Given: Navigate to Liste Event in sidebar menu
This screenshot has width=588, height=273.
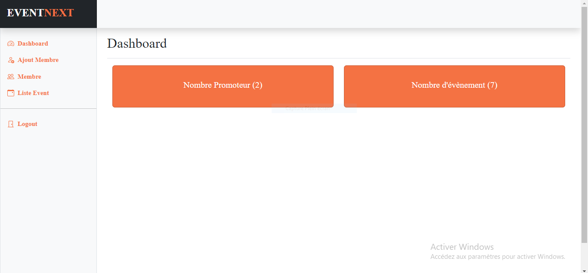Looking at the screenshot, I should pos(33,93).
